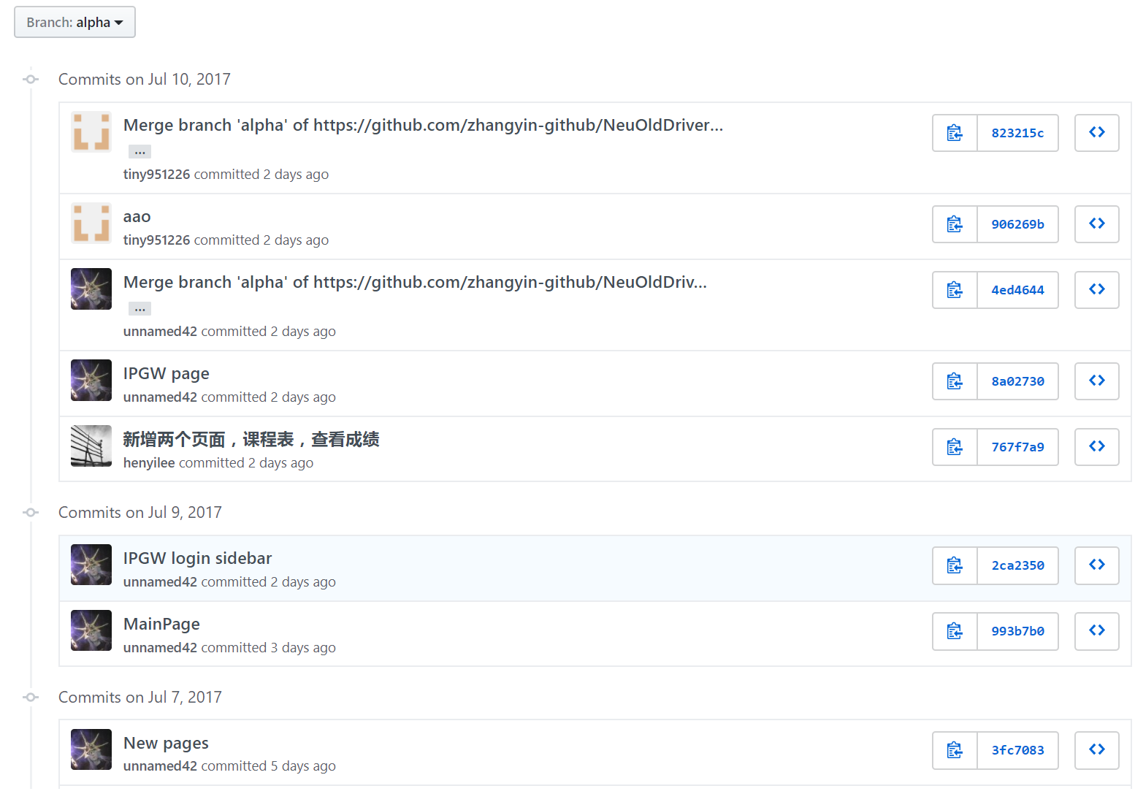Select 'Commits on Jul 9, 2017' heading

tap(140, 513)
